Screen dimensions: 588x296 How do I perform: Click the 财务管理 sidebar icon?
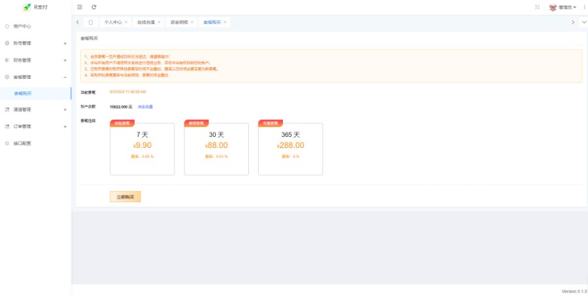7,60
